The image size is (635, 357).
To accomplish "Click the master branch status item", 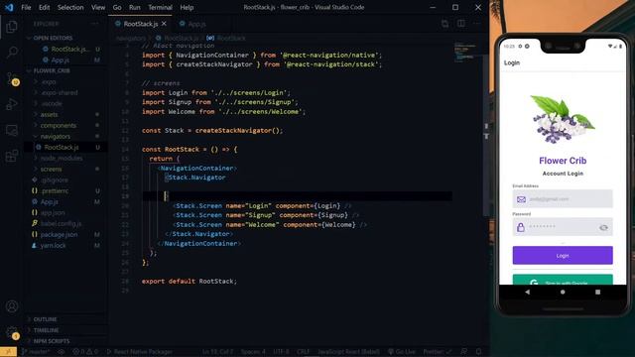I will (36, 352).
